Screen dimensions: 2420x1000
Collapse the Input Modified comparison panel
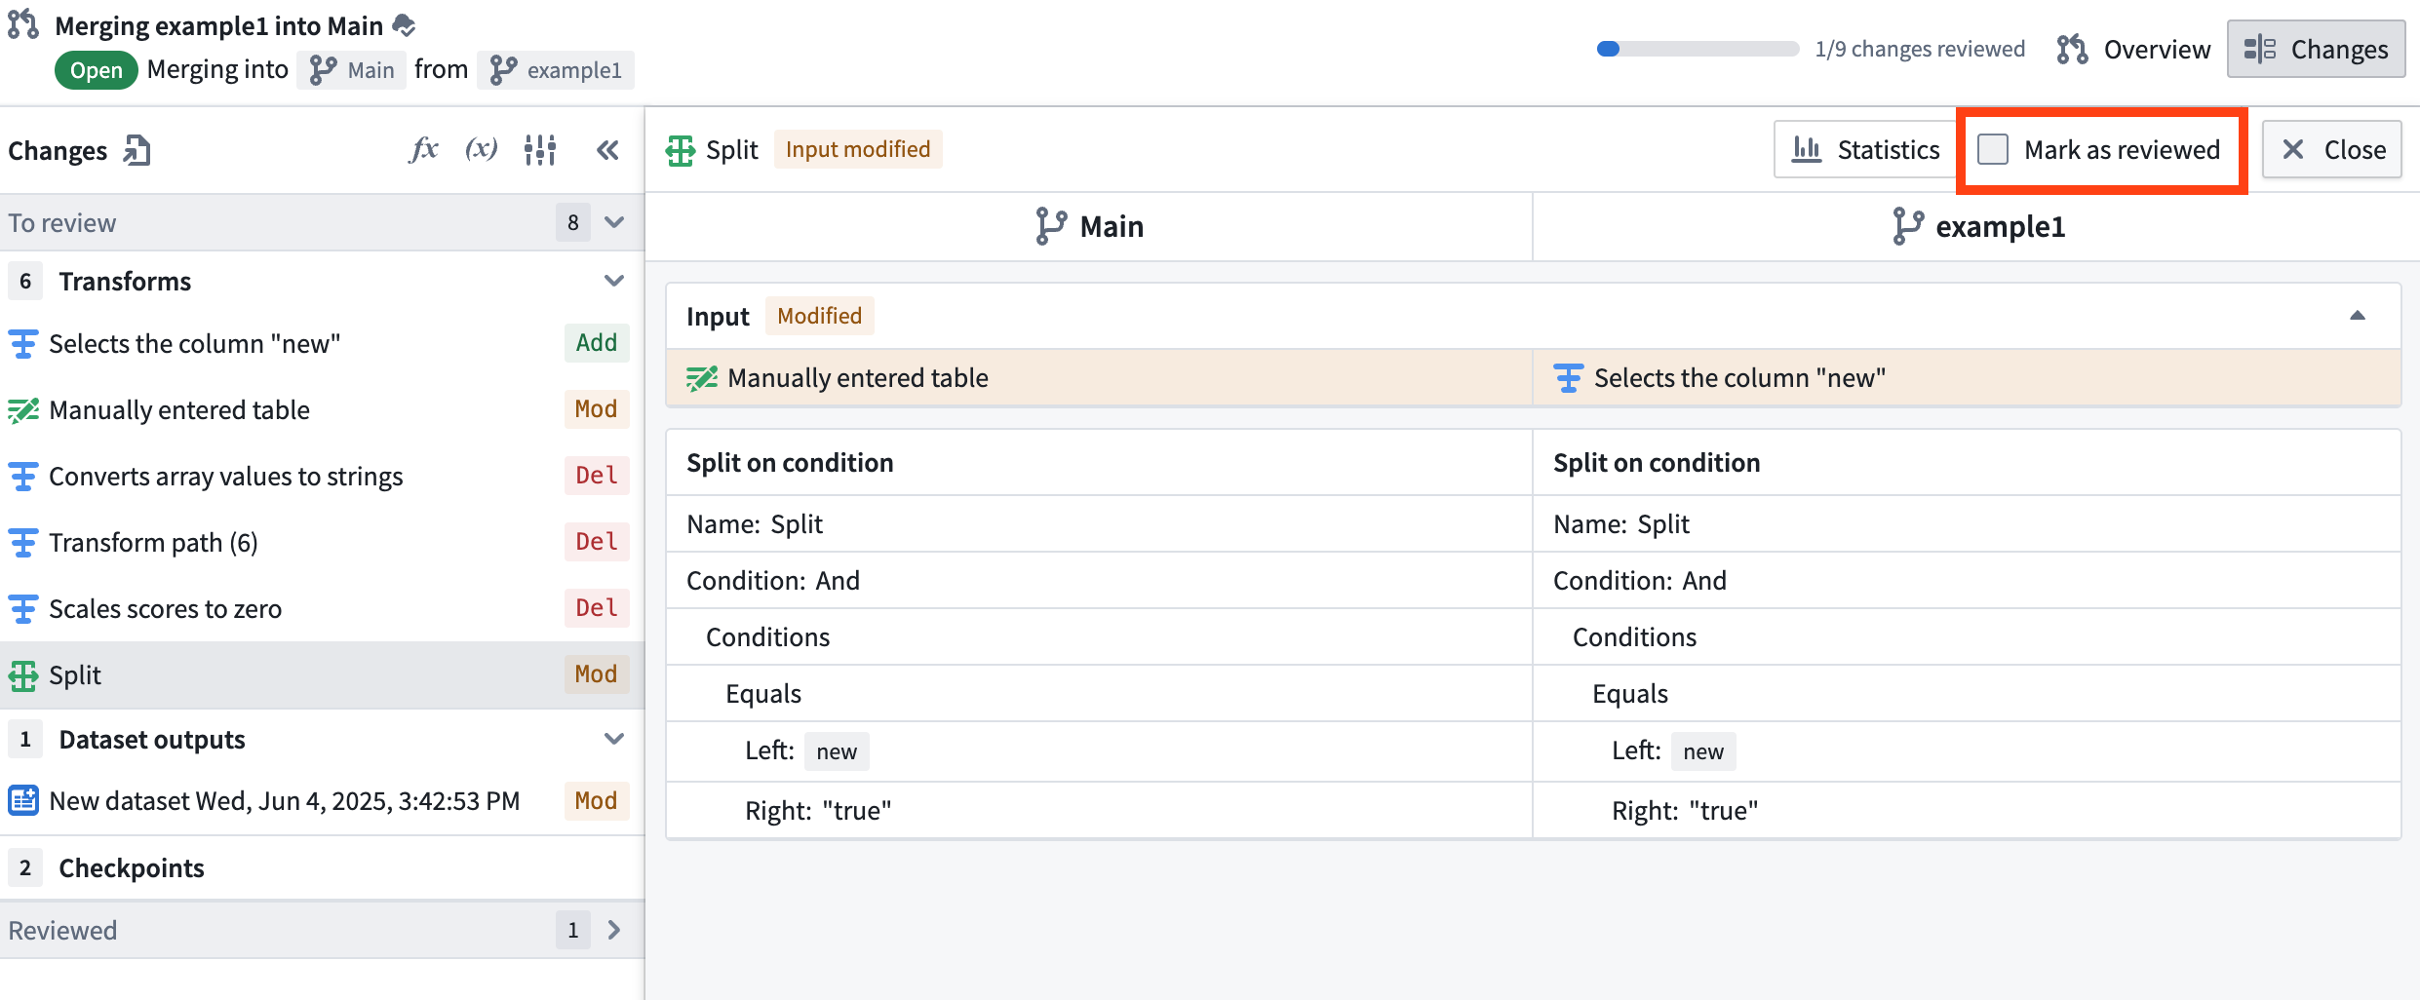(2359, 315)
